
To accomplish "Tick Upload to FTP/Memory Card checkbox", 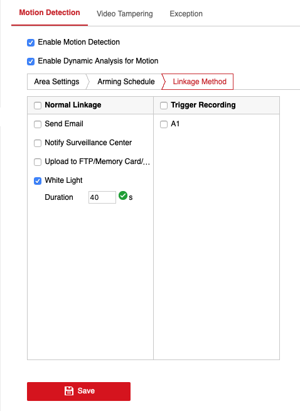I will tap(38, 162).
